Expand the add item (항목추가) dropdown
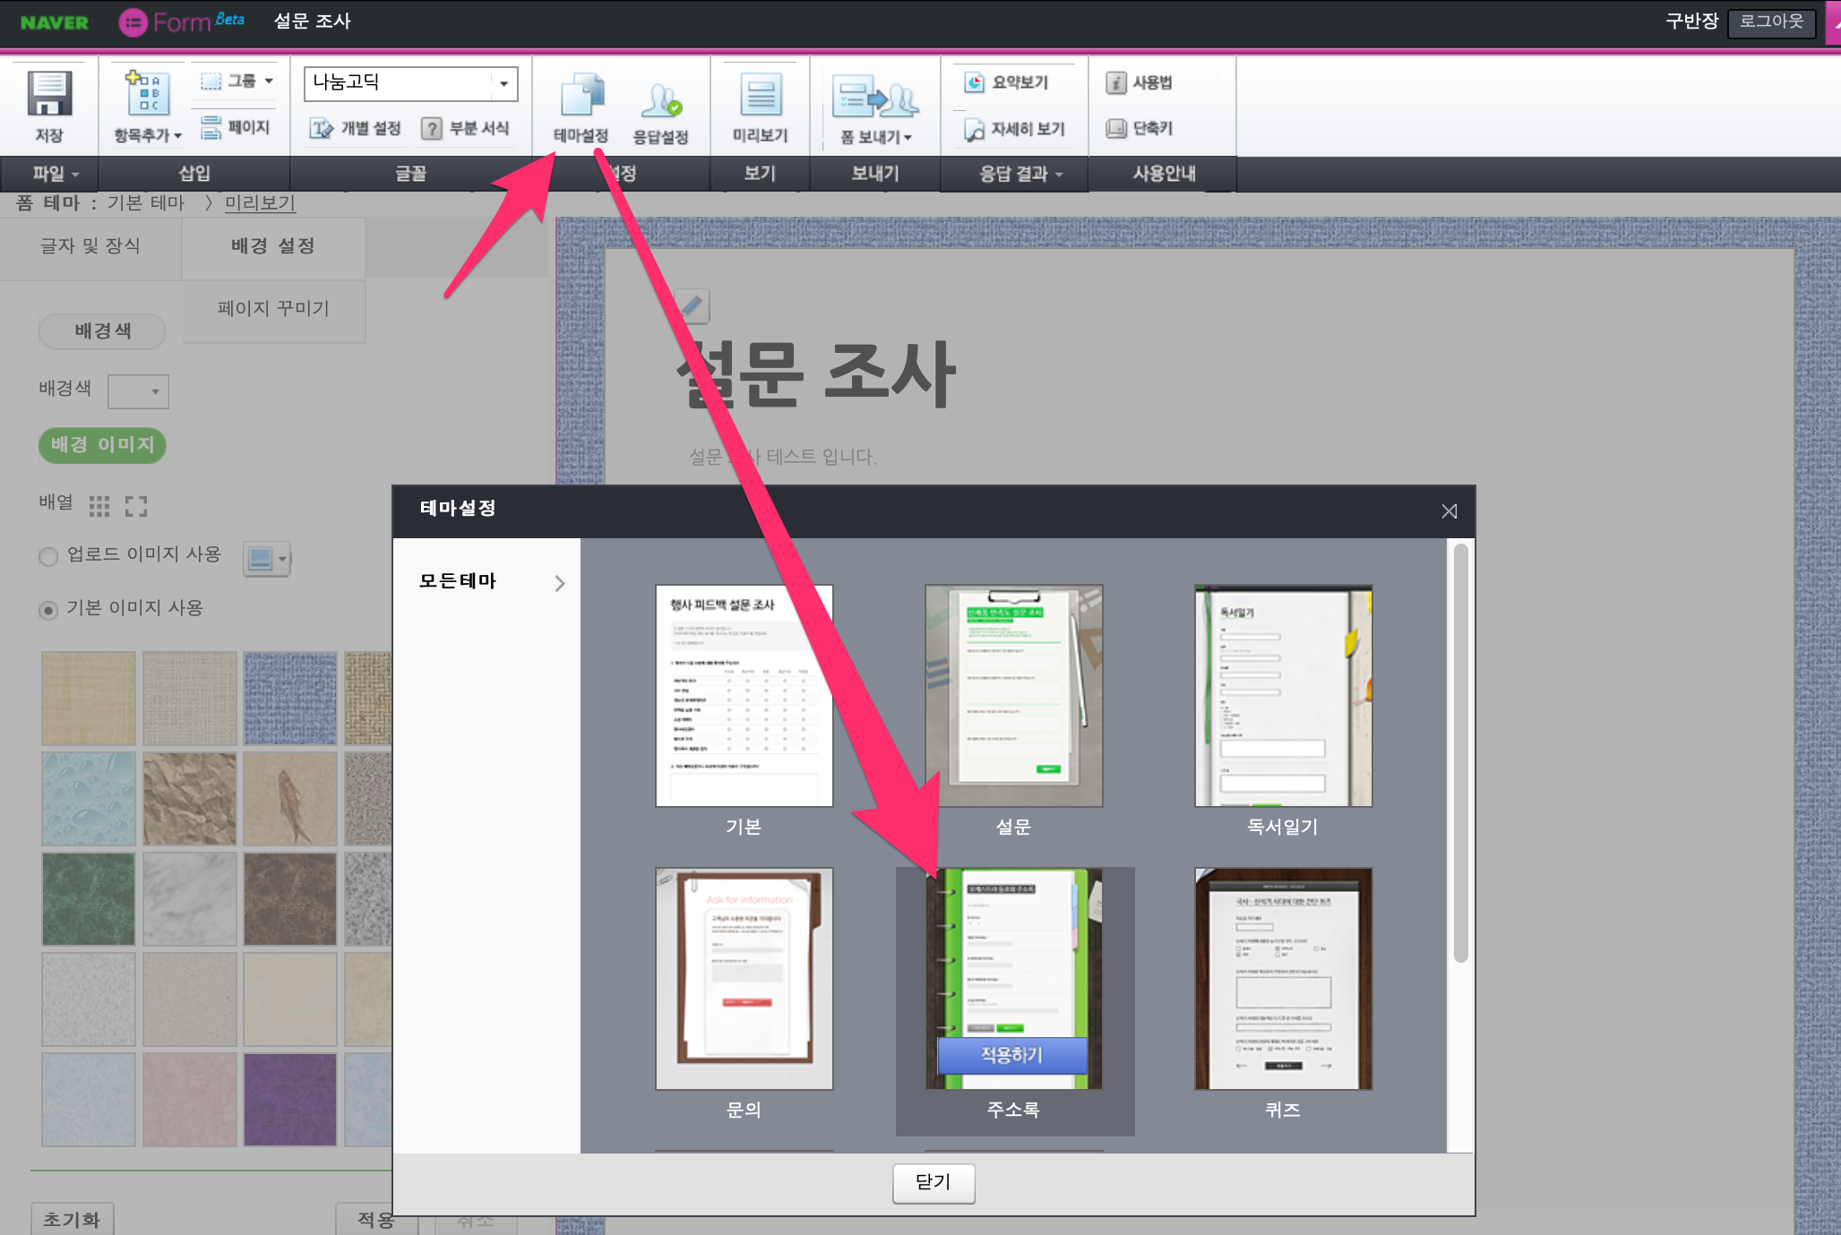Image resolution: width=1841 pixels, height=1235 pixels. 148,136
